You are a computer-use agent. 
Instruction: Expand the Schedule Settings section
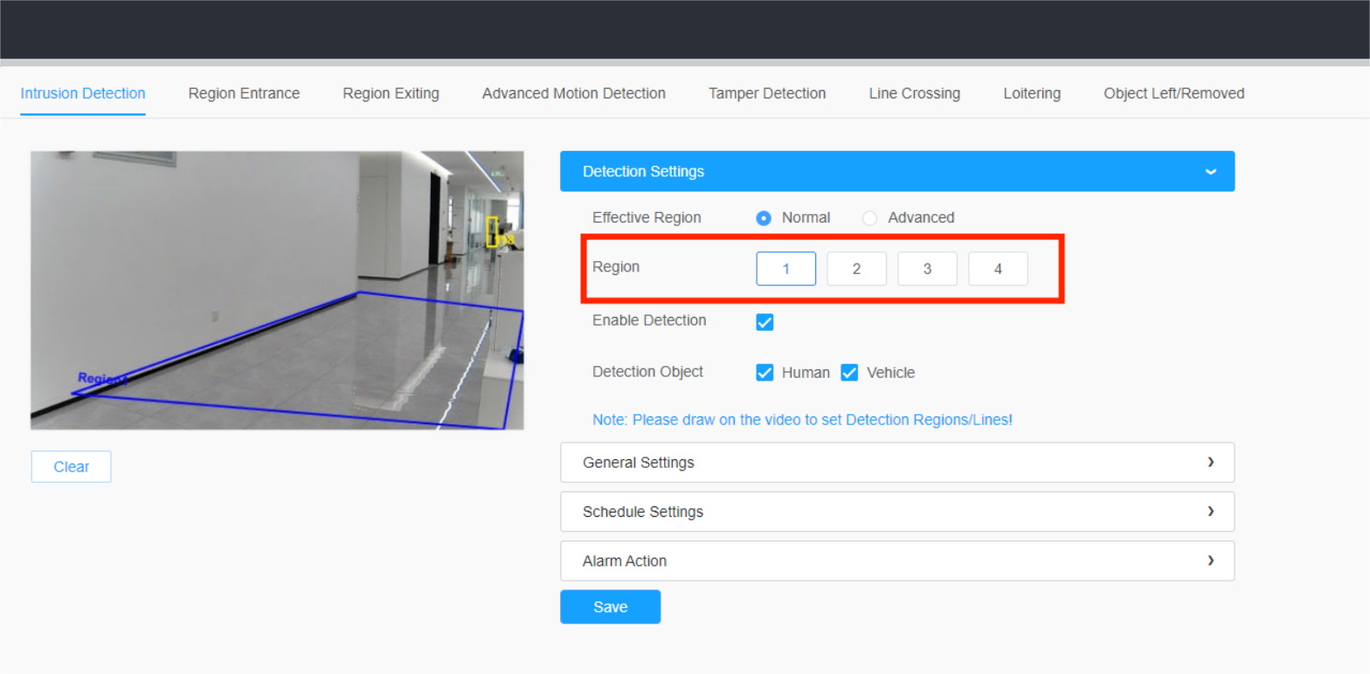tap(897, 512)
